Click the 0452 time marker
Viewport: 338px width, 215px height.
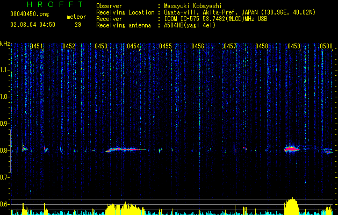69,46
